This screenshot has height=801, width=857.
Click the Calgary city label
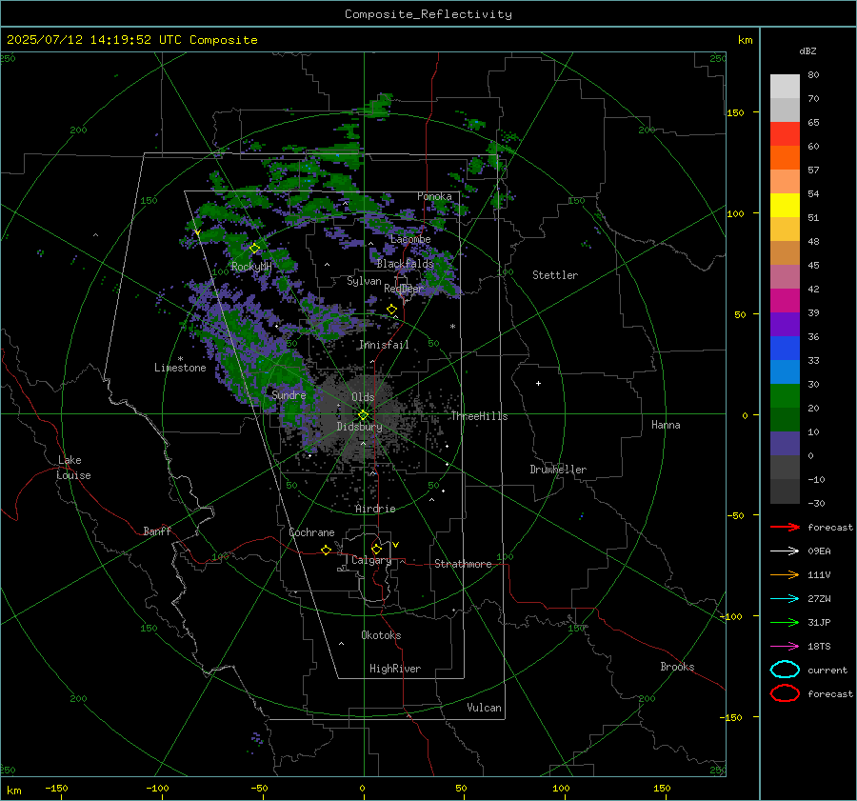coord(371,560)
